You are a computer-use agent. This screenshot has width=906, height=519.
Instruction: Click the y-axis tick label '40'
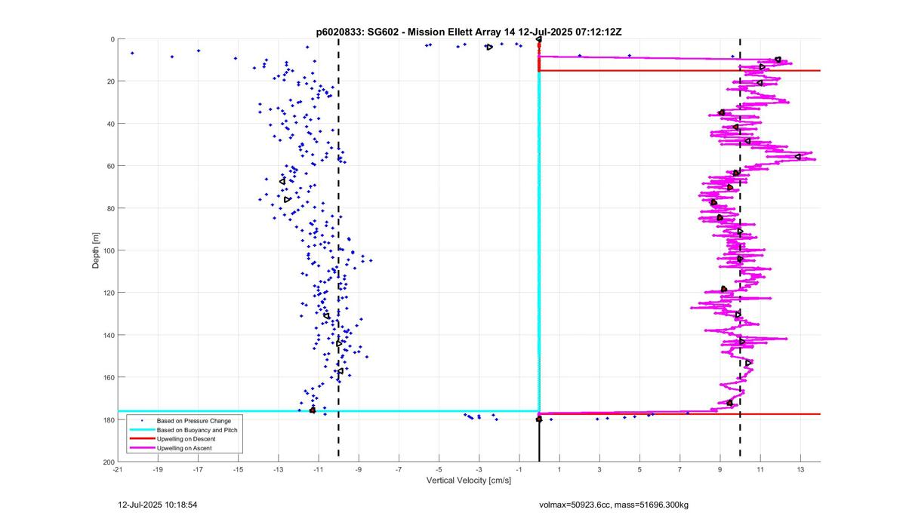pos(110,124)
